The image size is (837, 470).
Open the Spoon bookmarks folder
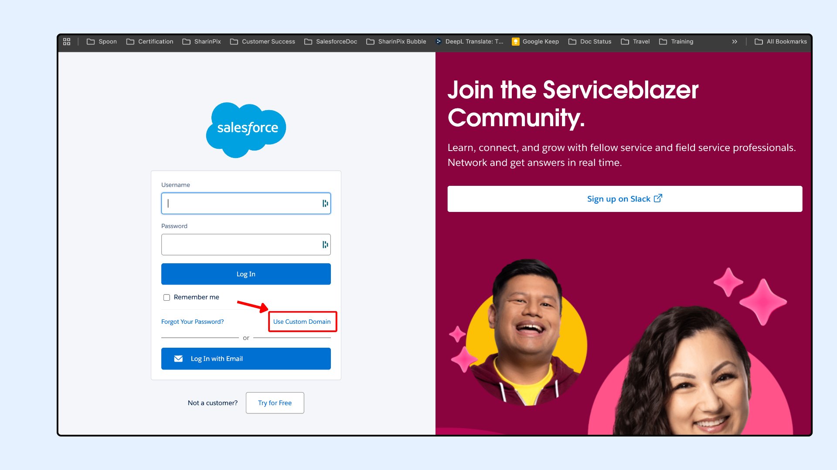(x=102, y=42)
